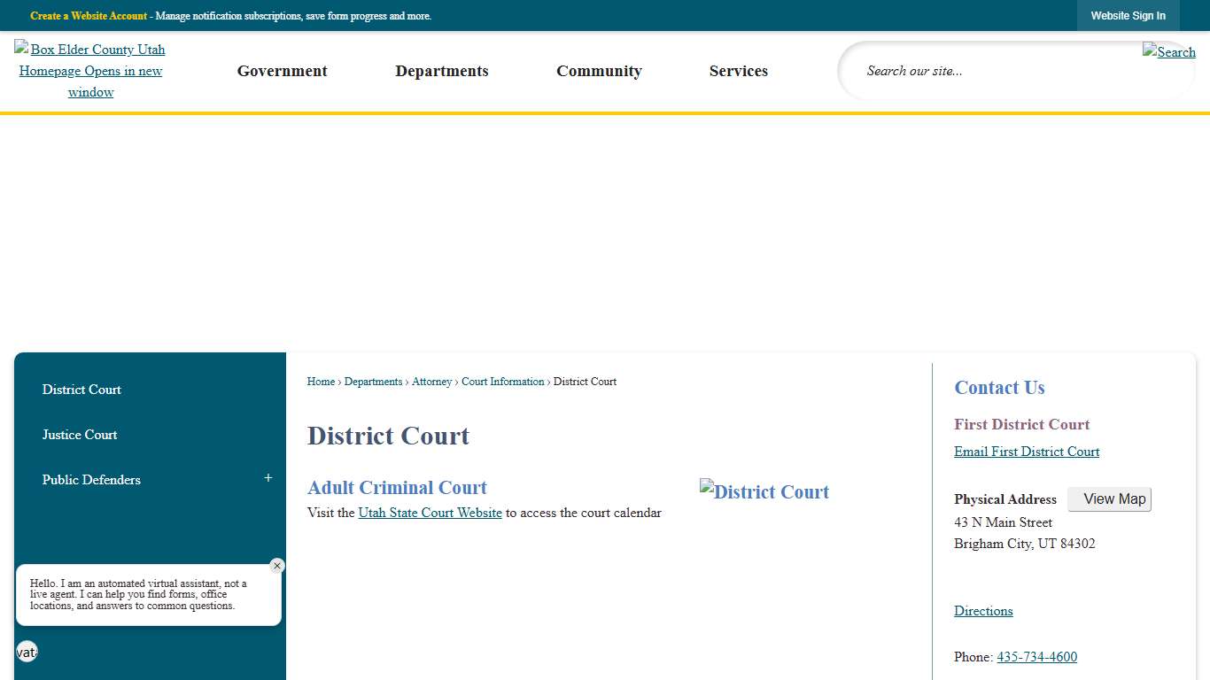
Task: Select Justice Court in the sidebar
Action: click(80, 435)
